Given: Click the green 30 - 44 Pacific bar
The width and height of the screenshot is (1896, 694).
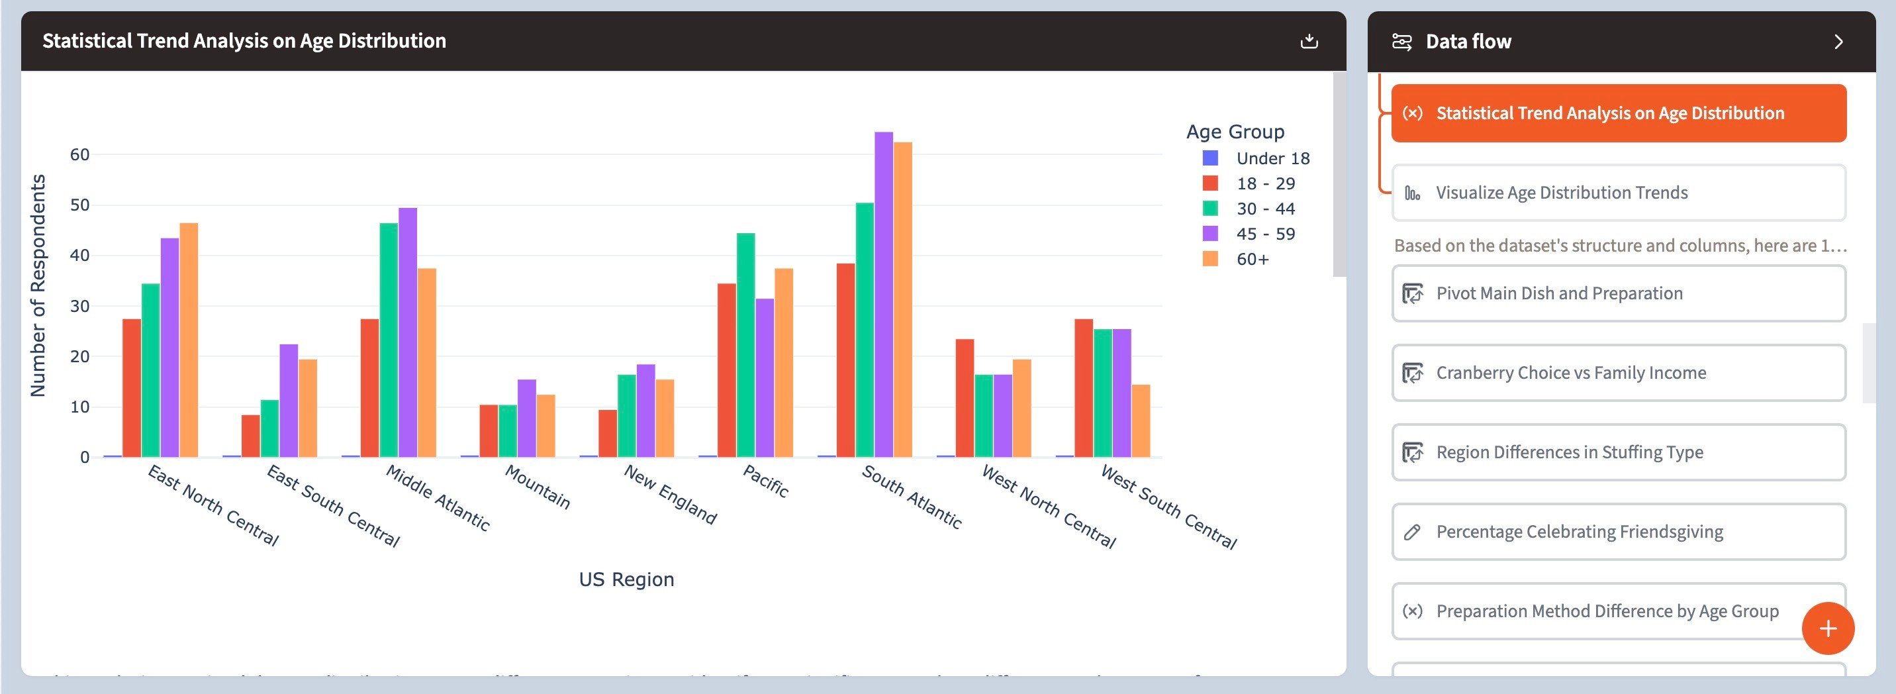Looking at the screenshot, I should (x=745, y=345).
